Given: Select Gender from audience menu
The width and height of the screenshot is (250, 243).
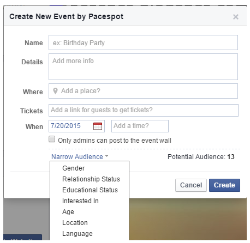Looking at the screenshot, I should [x=74, y=168].
